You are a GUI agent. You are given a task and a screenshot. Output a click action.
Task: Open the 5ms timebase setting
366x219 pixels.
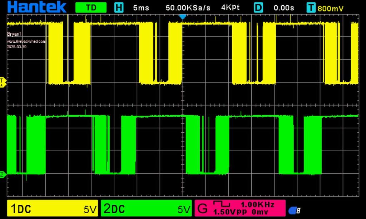click(x=141, y=7)
